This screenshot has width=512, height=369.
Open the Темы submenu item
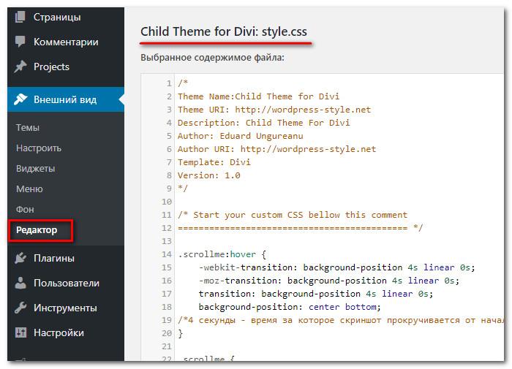point(28,127)
